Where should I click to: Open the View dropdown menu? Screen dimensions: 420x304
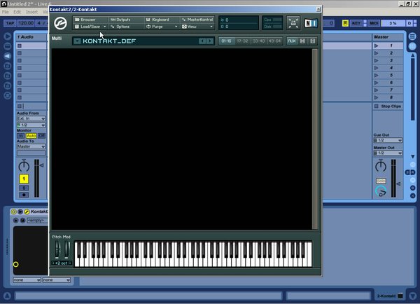pyautogui.click(x=197, y=27)
